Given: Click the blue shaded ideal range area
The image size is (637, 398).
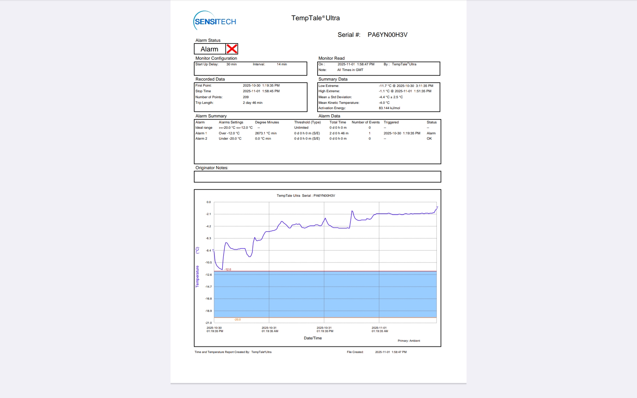Looking at the screenshot, I should [x=325, y=295].
